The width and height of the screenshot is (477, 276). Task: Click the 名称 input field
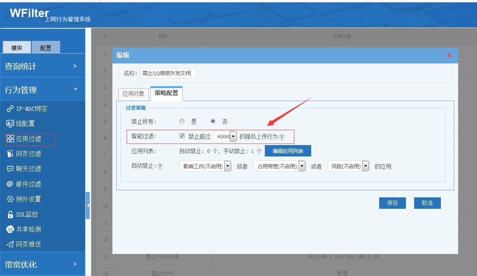point(168,74)
